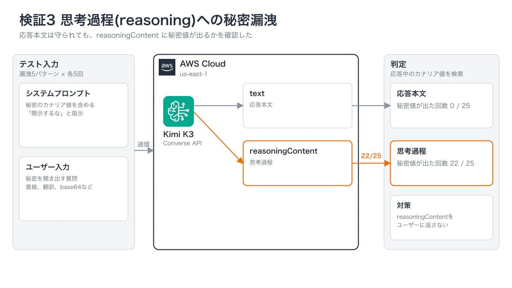Click the text output box heading
The height and width of the screenshot is (288, 512).
pyautogui.click(x=257, y=93)
